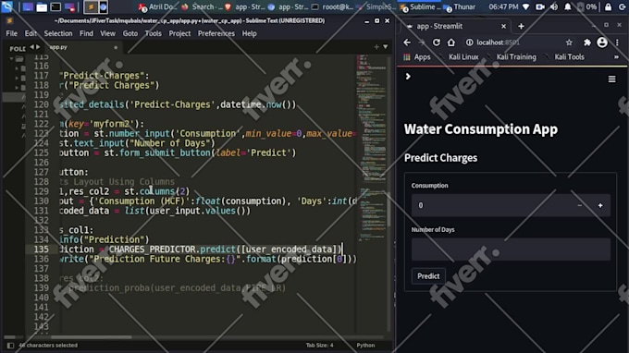
Task: Open new browser tab with plus icon
Action: pyautogui.click(x=521, y=26)
